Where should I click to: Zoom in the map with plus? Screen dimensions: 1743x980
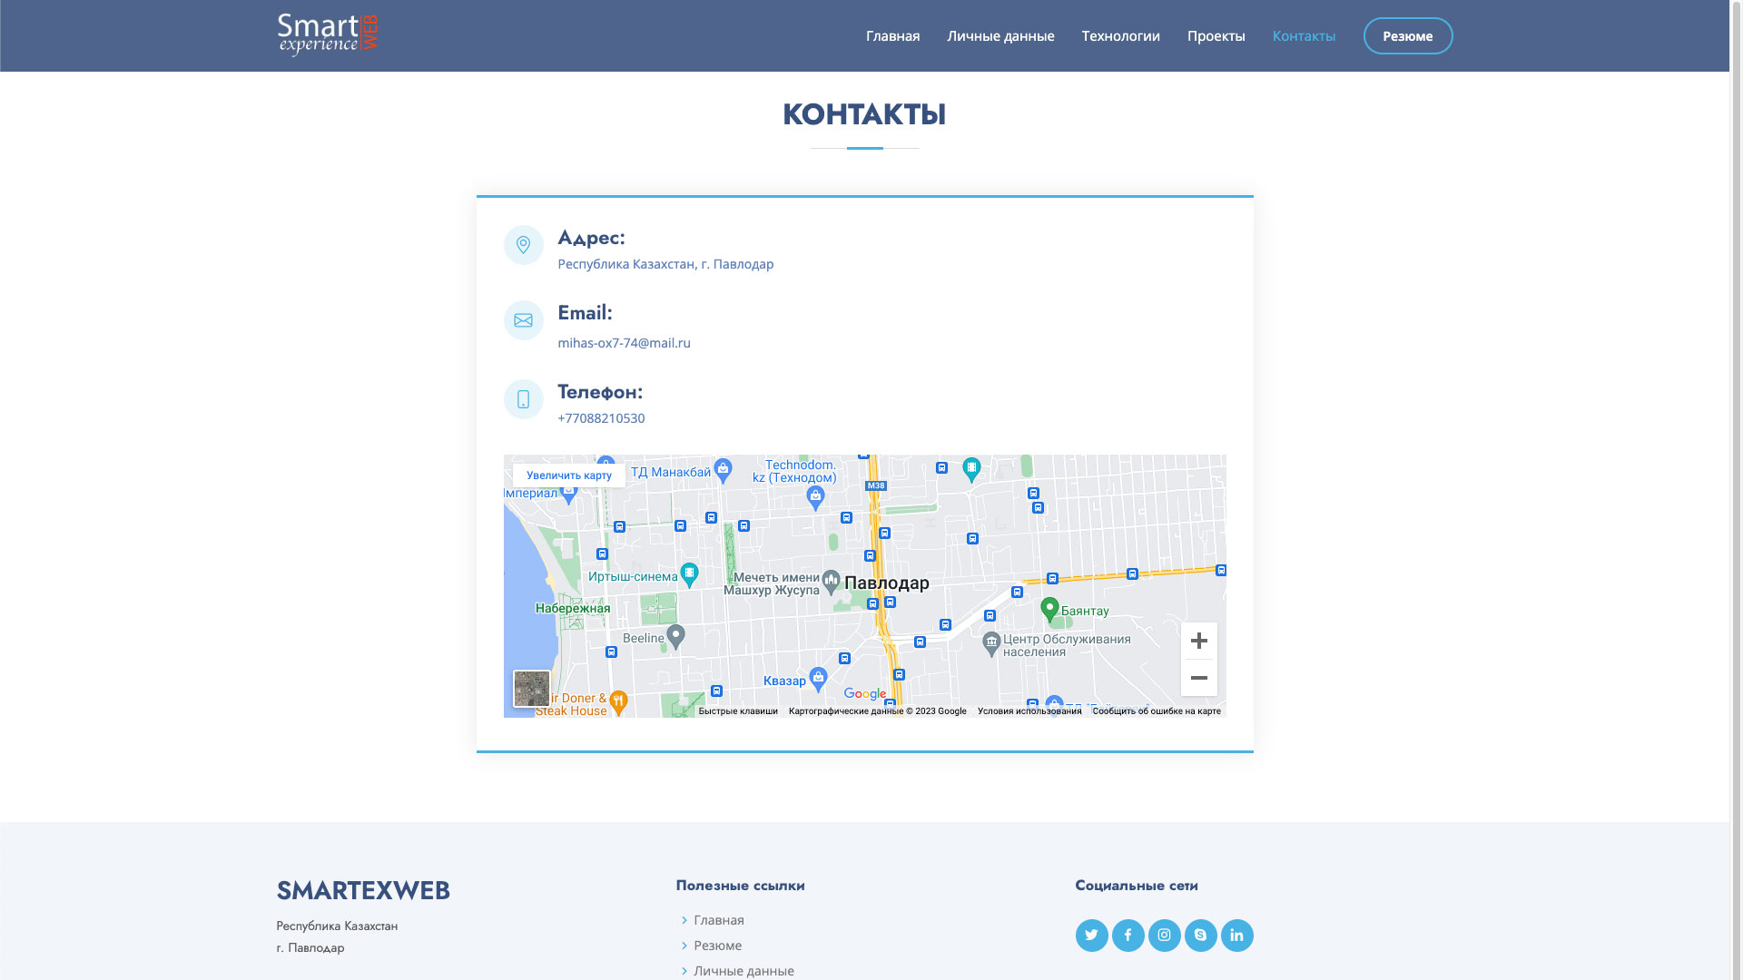pyautogui.click(x=1198, y=641)
